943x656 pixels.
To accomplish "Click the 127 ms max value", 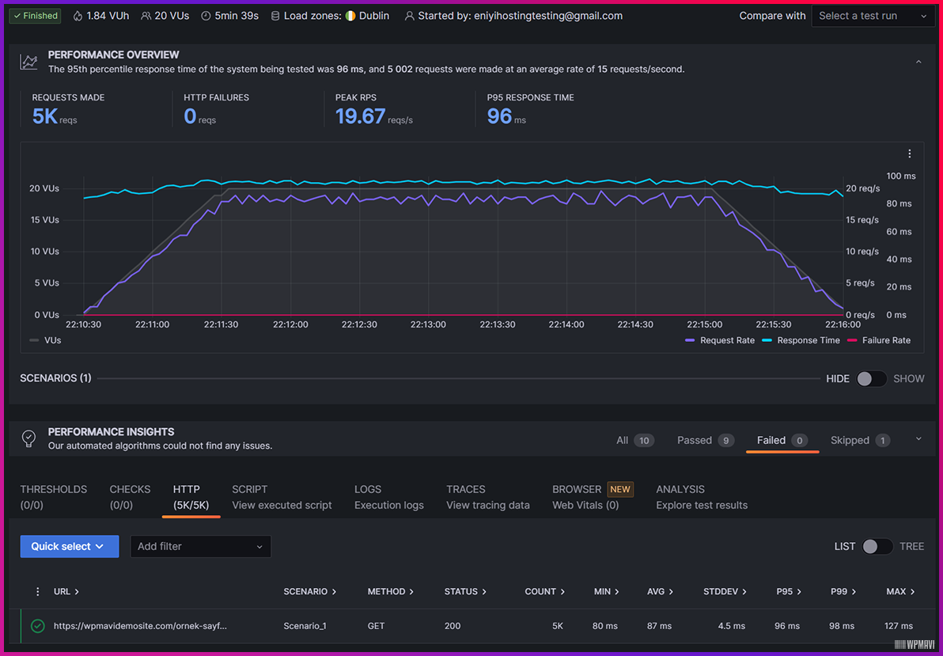I will 899,627.
